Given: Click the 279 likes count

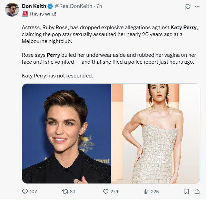Looking at the screenshot, I should click(114, 191).
